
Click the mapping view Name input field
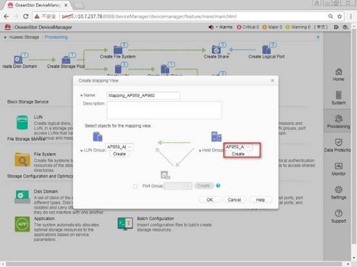pyautogui.click(x=144, y=95)
